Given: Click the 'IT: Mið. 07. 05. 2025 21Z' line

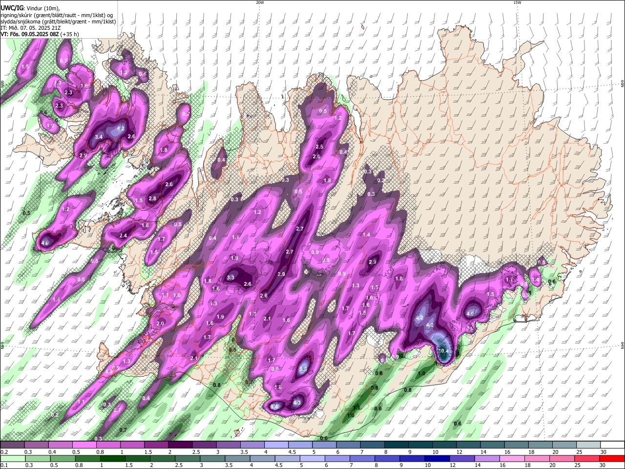Looking at the screenshot, I should (29, 28).
